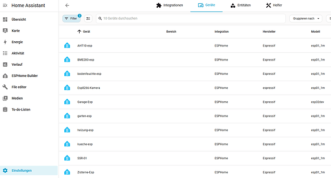Switch to the Helfer tab
The height and width of the screenshot is (178, 331).
274,5
